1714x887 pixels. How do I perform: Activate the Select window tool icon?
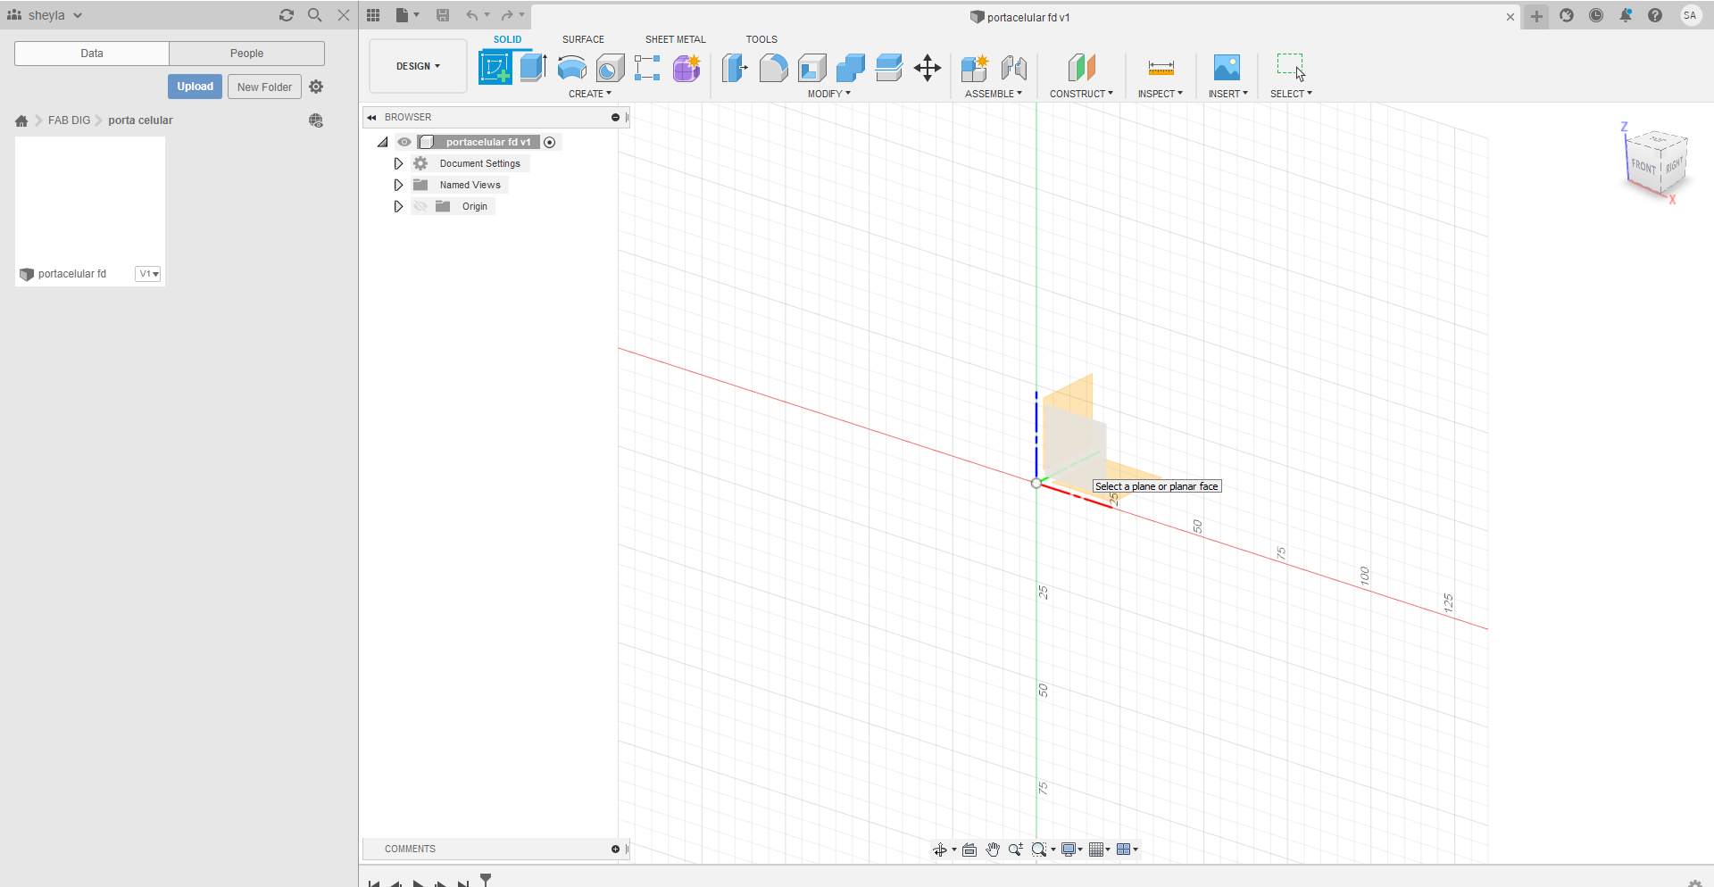coord(1291,67)
